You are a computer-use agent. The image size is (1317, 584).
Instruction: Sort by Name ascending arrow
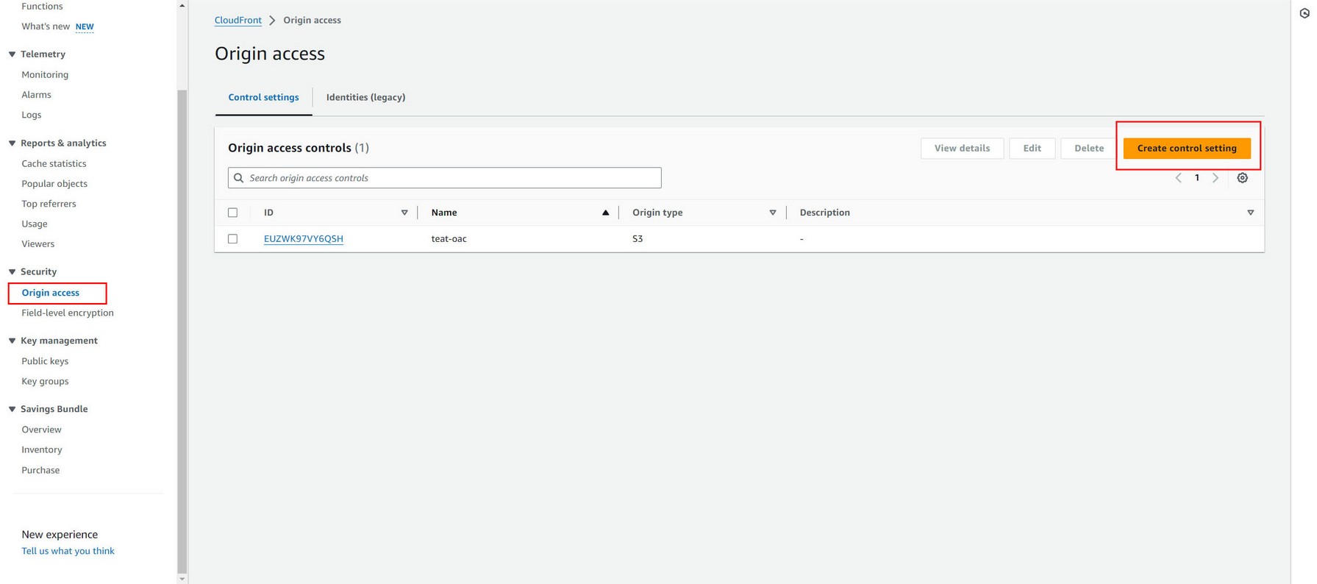coord(605,213)
